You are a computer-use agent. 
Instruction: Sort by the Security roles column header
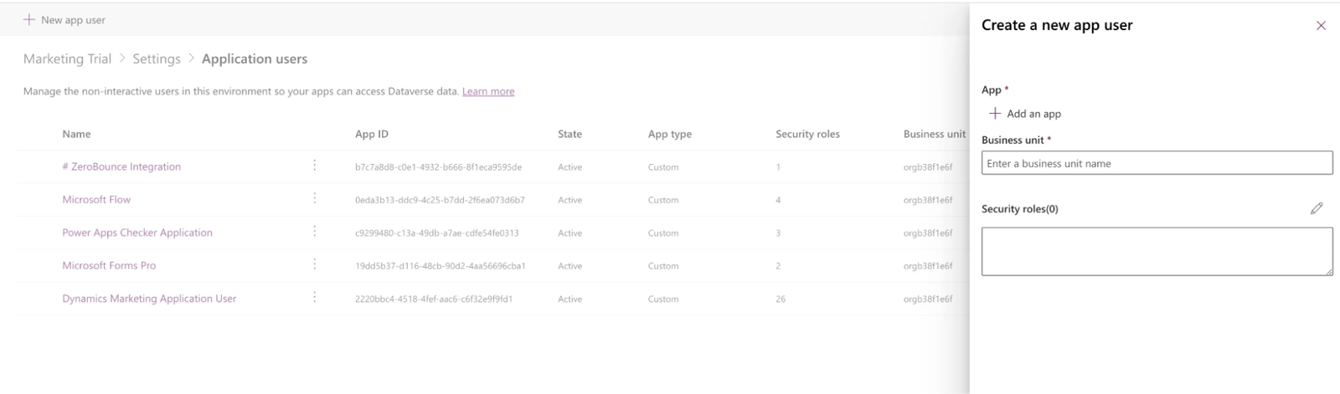(807, 134)
